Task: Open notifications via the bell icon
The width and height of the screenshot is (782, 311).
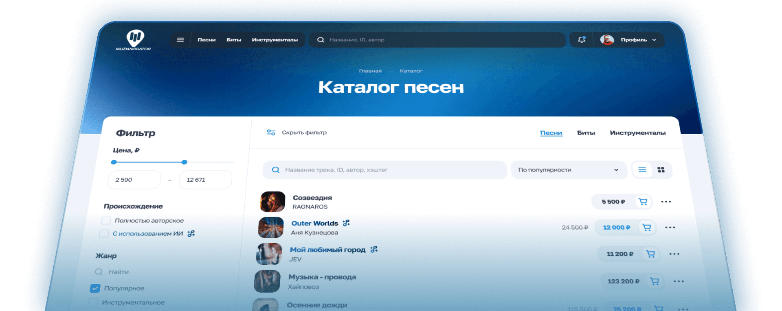Action: [582, 39]
